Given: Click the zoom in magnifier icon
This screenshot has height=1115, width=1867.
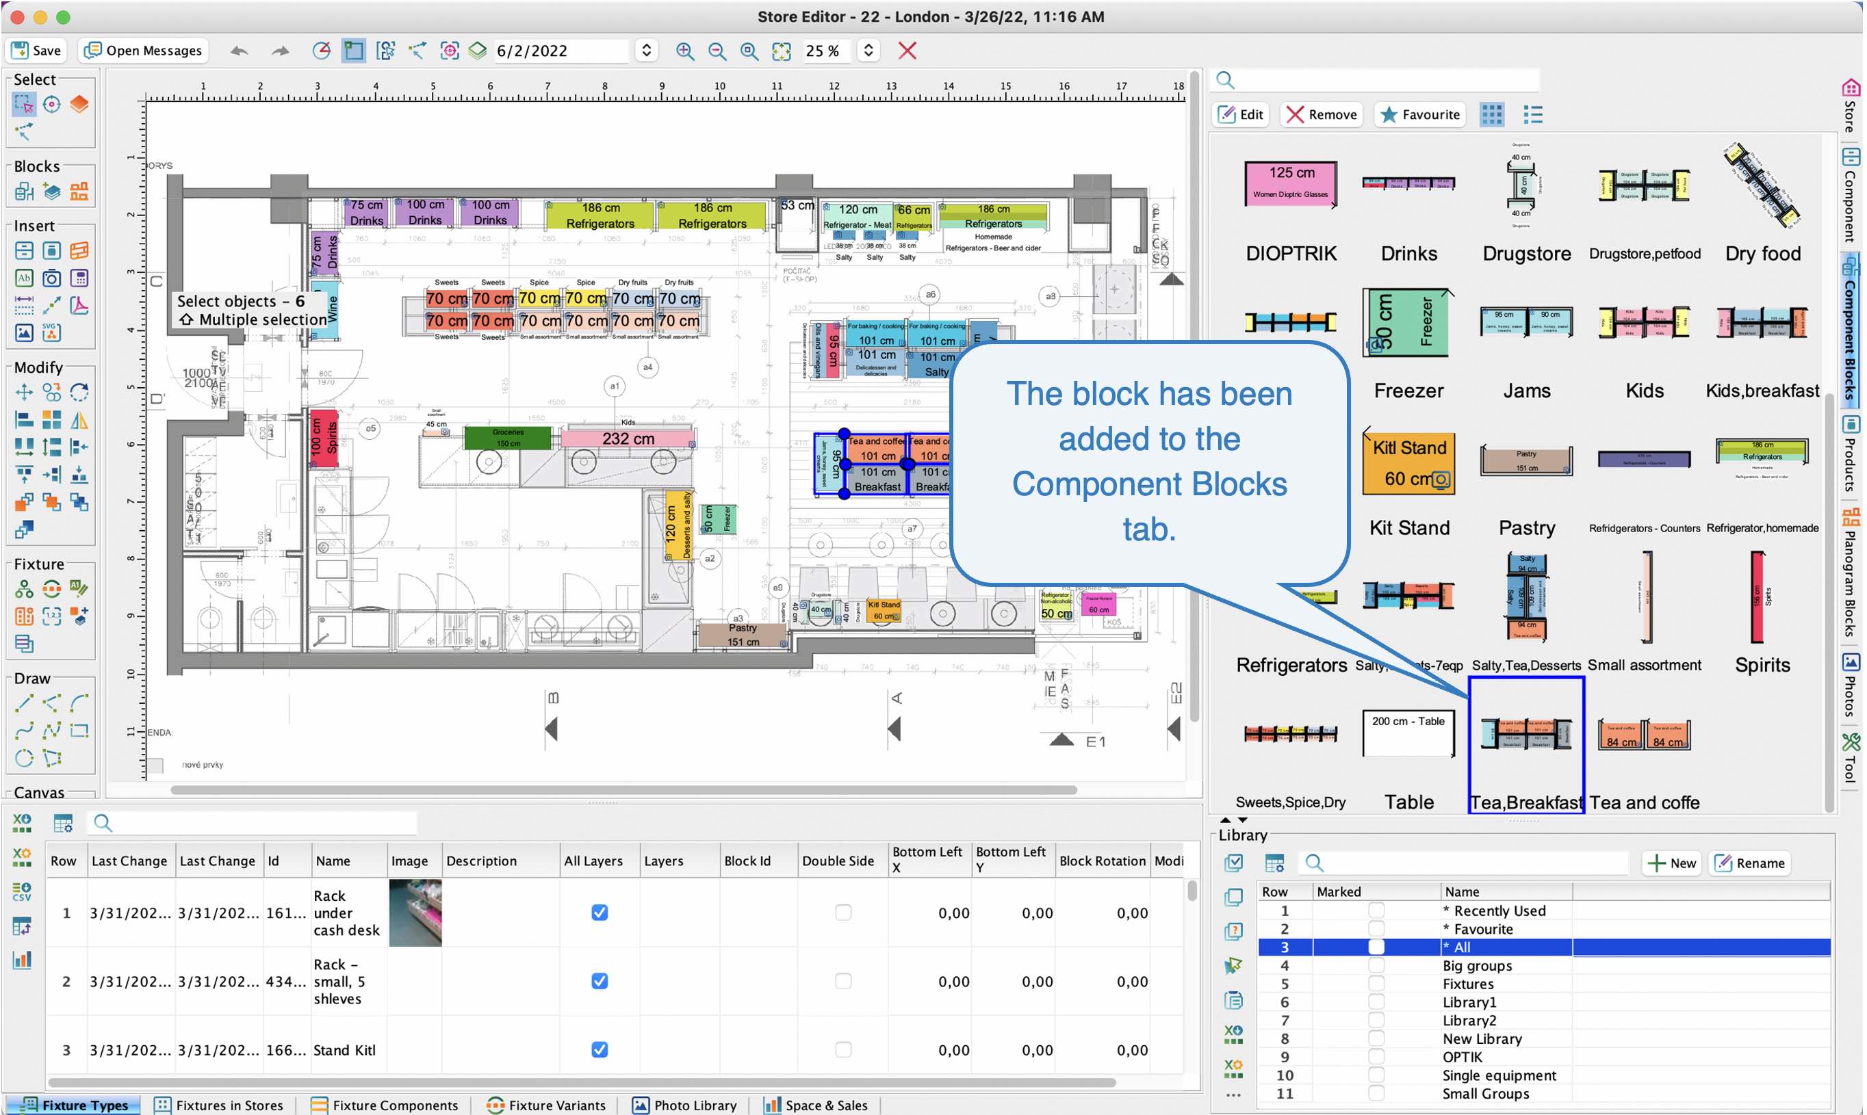Looking at the screenshot, I should pos(684,51).
